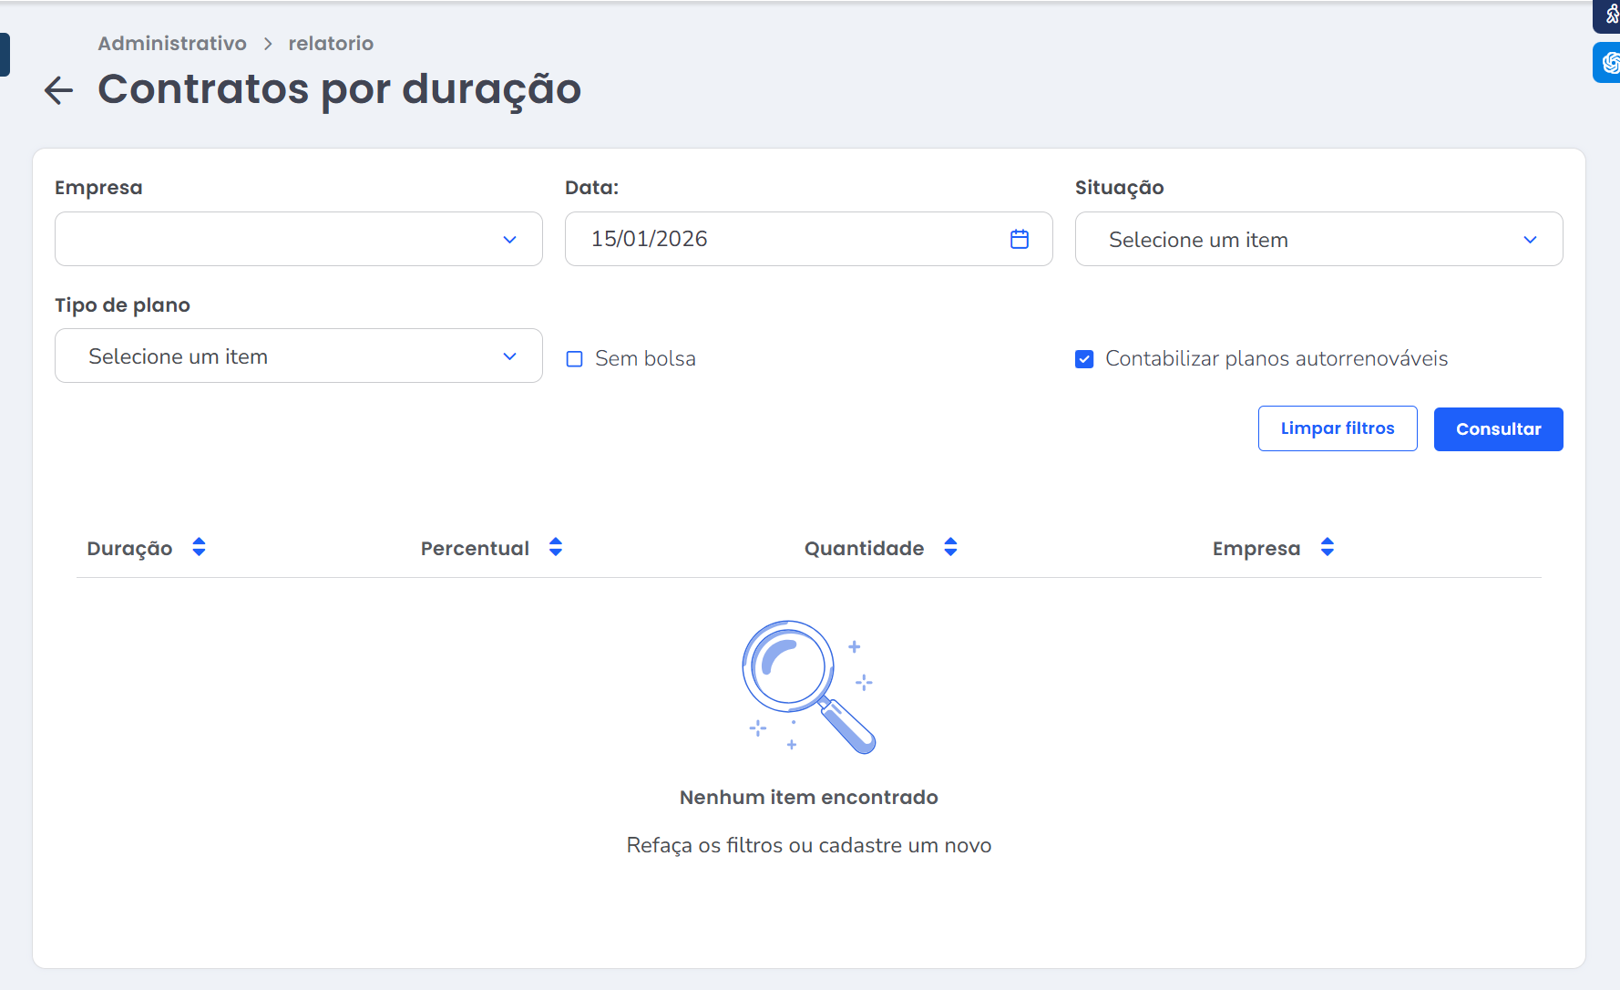The width and height of the screenshot is (1620, 990).
Task: Click the relatorio breadcrumb link
Action: click(331, 44)
